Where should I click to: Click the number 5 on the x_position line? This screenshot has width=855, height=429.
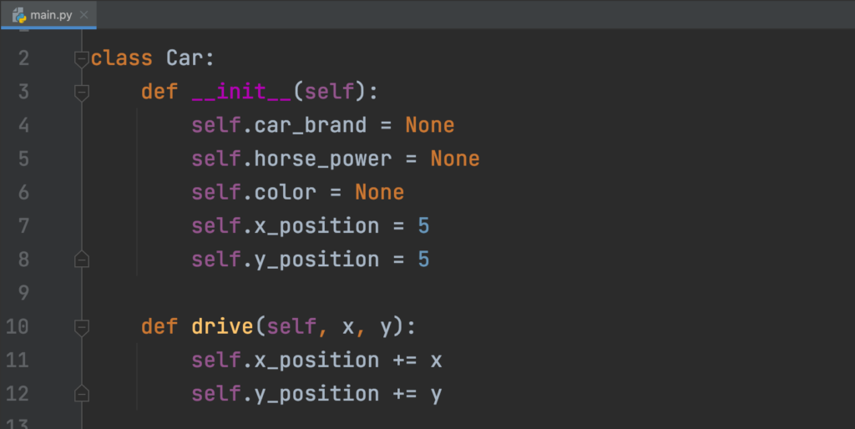point(423,226)
